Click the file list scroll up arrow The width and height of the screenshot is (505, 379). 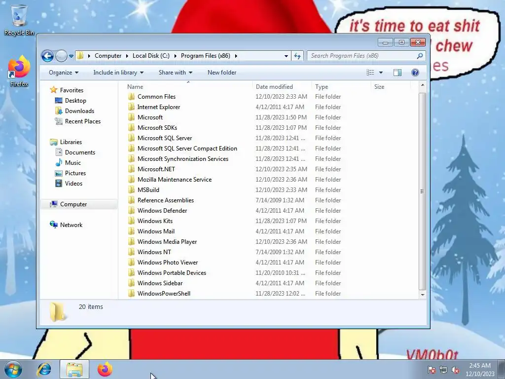pyautogui.click(x=423, y=85)
